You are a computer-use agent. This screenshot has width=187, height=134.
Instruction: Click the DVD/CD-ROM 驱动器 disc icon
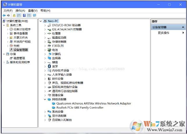(x=49, y=25)
